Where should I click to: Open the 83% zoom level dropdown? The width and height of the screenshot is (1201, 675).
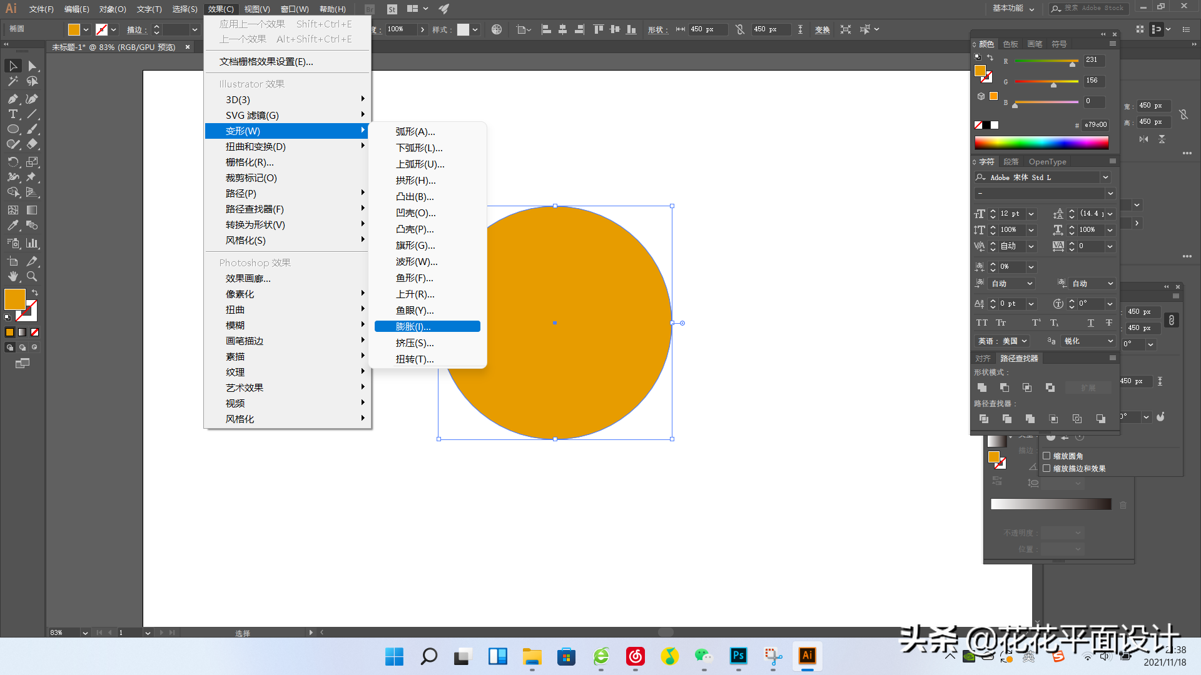(85, 633)
